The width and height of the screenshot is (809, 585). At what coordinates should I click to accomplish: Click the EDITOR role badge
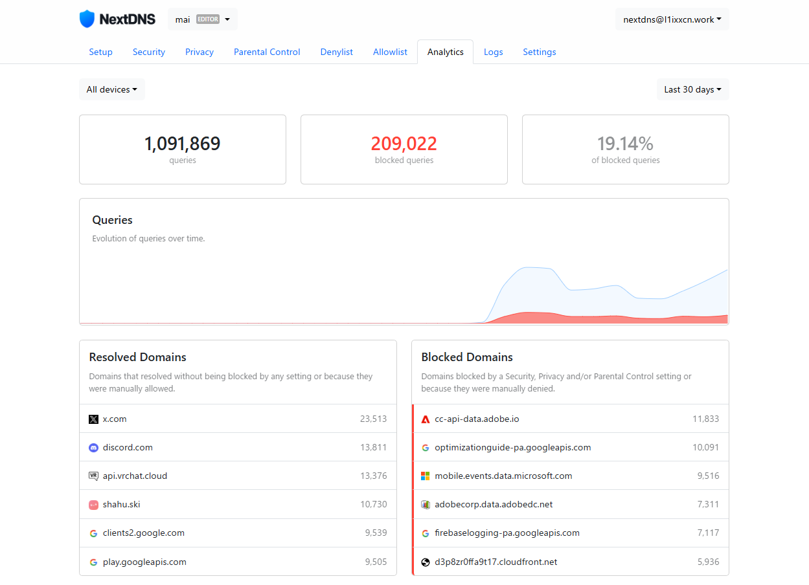[208, 19]
